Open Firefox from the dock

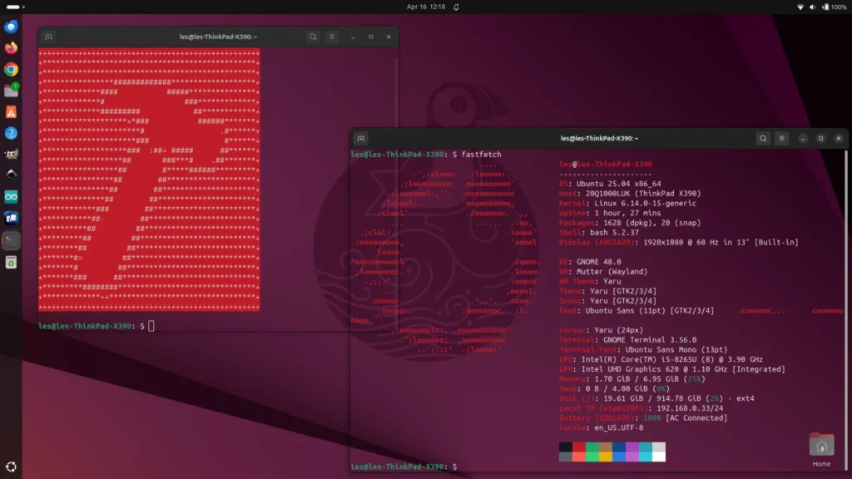[x=11, y=49]
